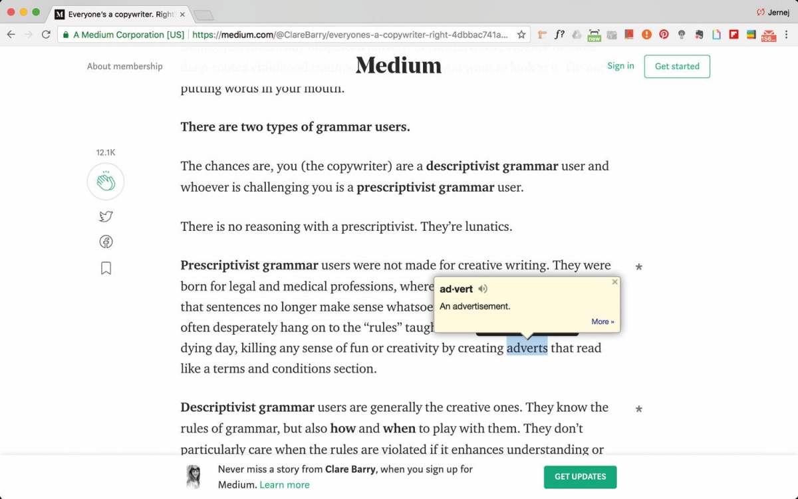Click the Get started button
The image size is (798, 499).
pos(677,67)
